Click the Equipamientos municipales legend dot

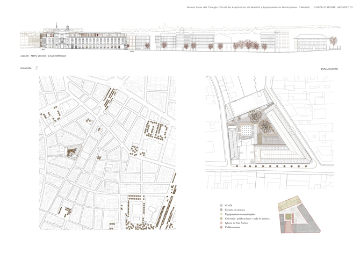click(x=221, y=214)
